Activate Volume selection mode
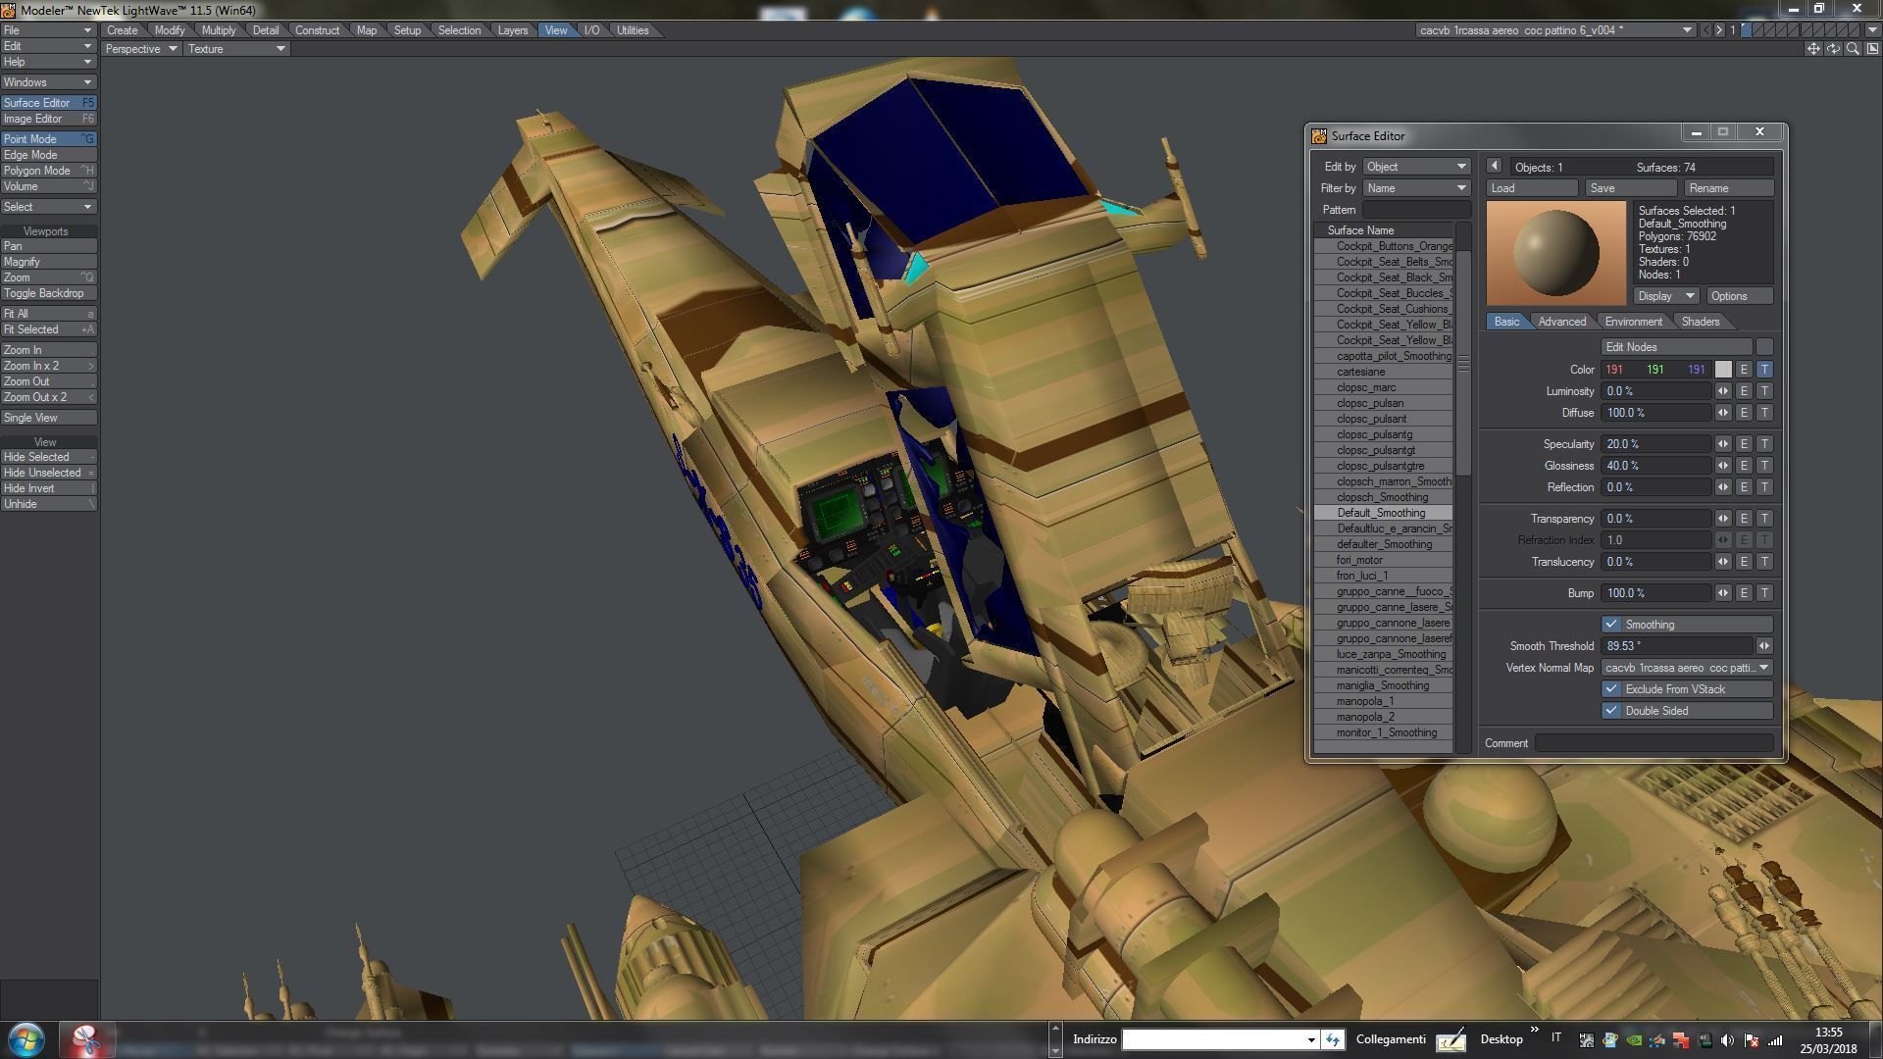The width and height of the screenshot is (1883, 1059). click(48, 186)
